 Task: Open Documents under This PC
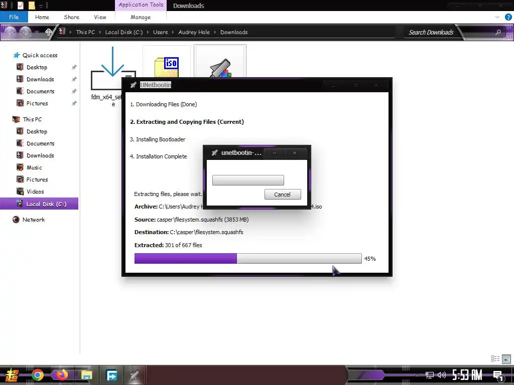tap(40, 143)
